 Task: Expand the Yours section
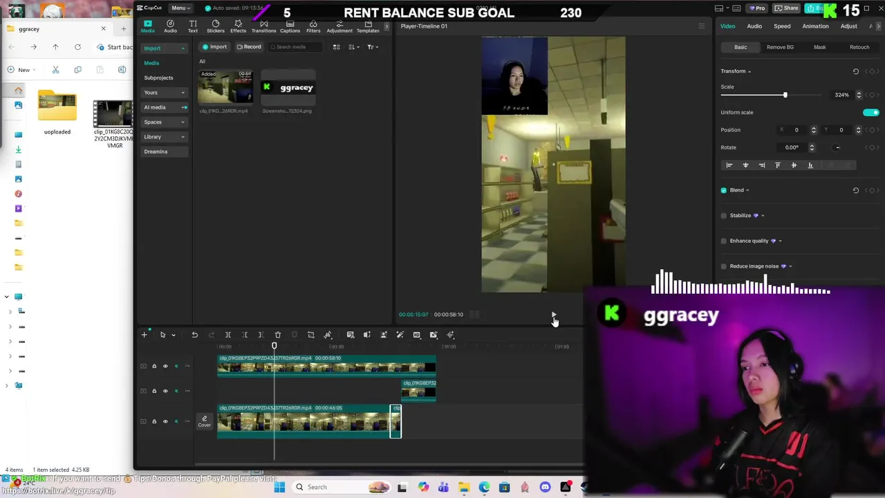pyautogui.click(x=183, y=93)
